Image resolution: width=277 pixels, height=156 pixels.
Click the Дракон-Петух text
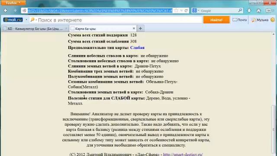coord(148,66)
